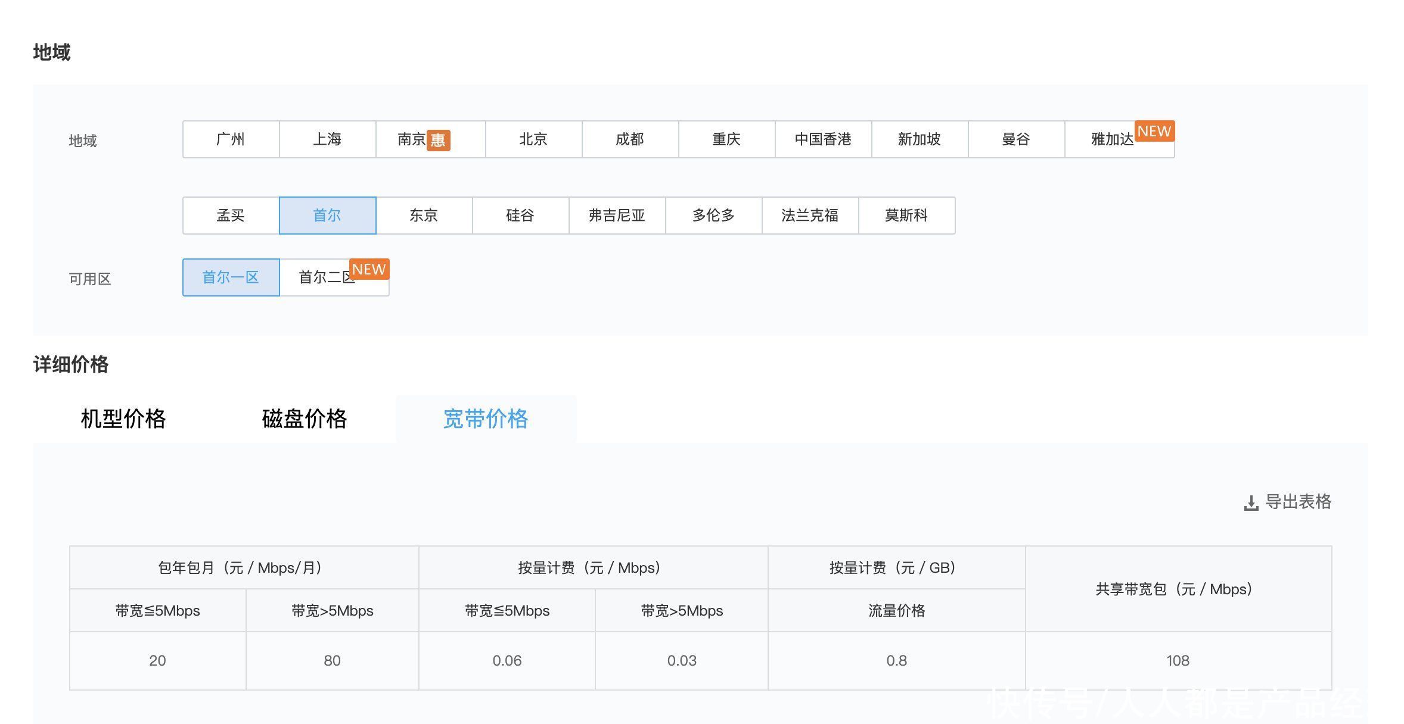1404x724 pixels.
Task: Click the download icon beside 导出表格
Action: pyautogui.click(x=1251, y=503)
